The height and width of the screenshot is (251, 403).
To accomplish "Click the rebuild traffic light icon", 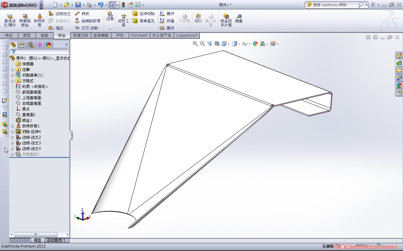I will (123, 5).
